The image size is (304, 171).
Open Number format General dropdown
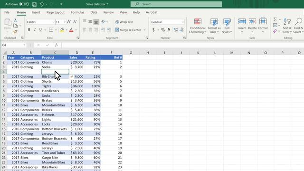(182, 22)
